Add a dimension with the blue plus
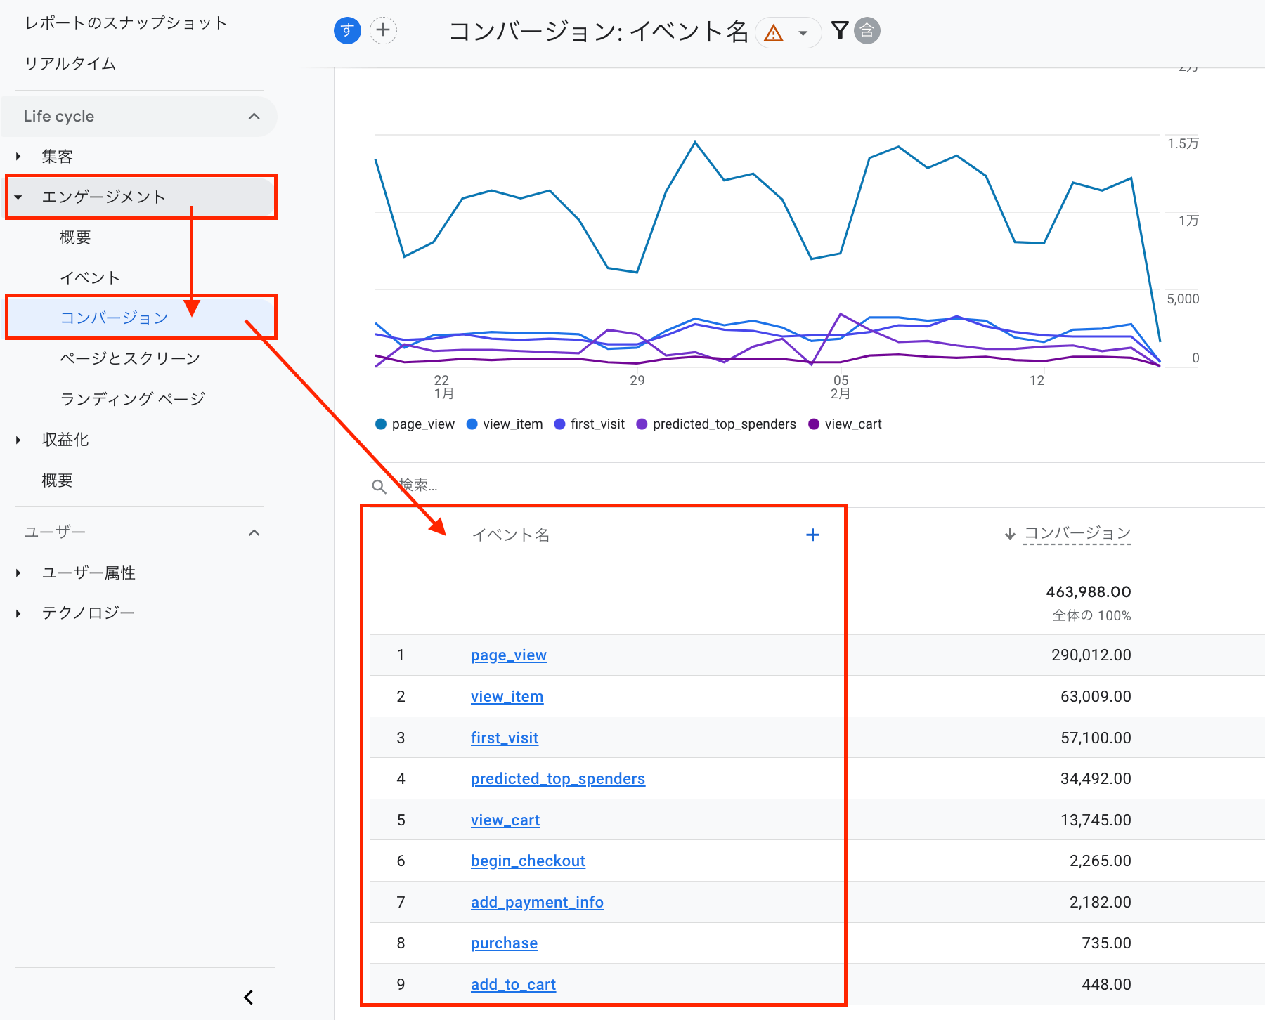This screenshot has width=1265, height=1020. [812, 535]
